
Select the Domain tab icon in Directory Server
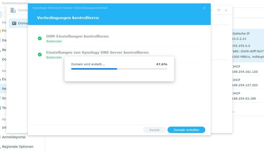(14, 23)
